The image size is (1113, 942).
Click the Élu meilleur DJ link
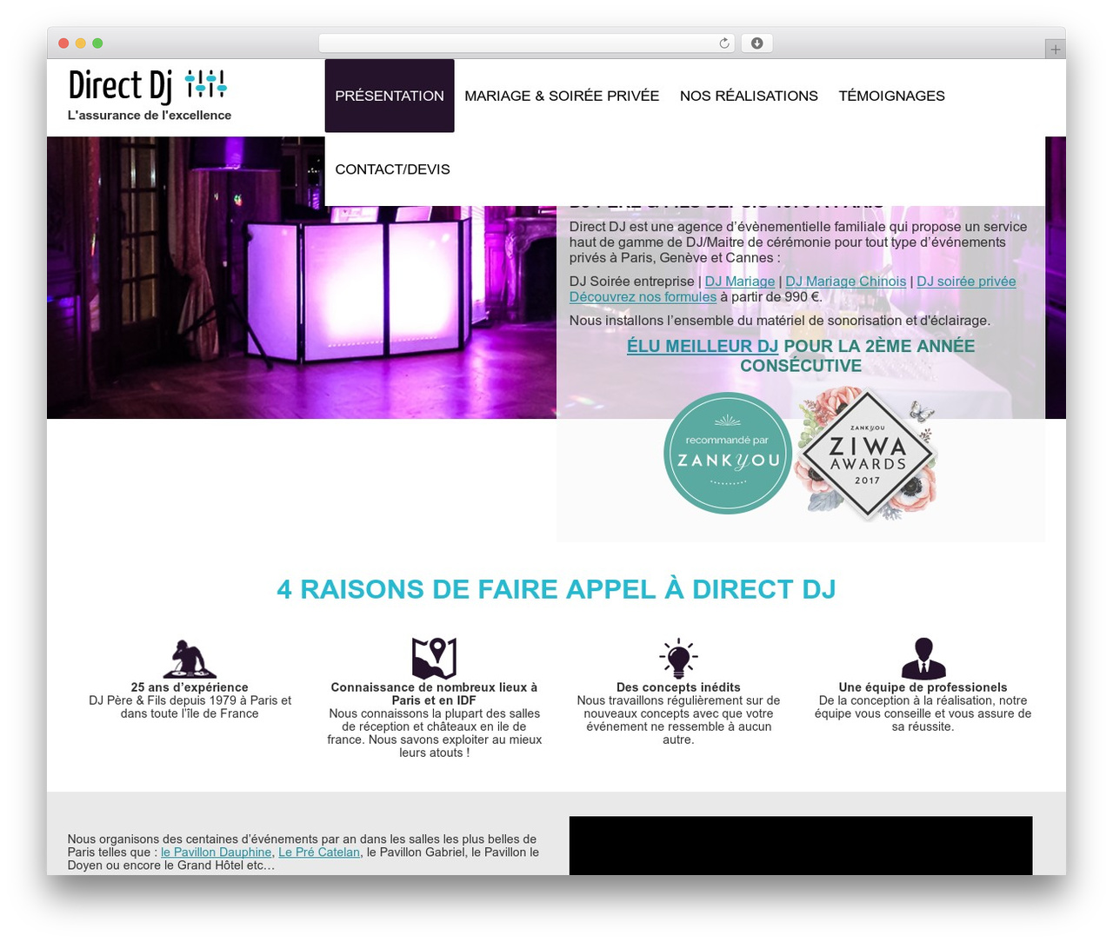click(x=703, y=346)
